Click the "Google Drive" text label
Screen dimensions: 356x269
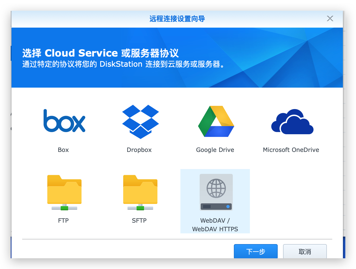coord(215,150)
